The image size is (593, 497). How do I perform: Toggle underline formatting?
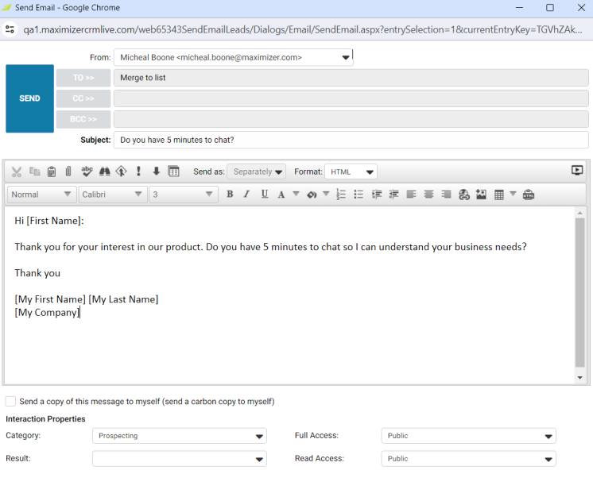(x=265, y=195)
